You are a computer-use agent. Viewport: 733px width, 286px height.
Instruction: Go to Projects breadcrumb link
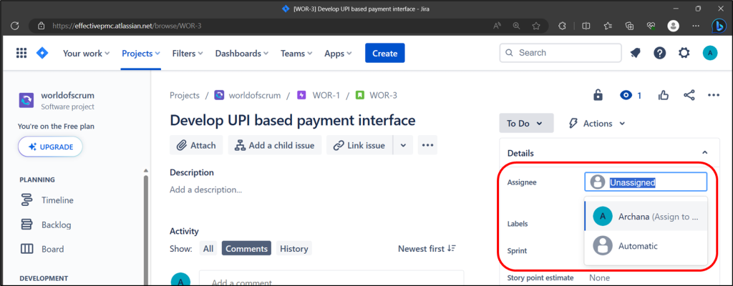click(x=185, y=95)
